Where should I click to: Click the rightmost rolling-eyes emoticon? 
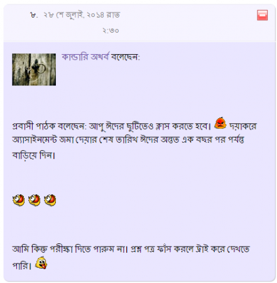click(x=50, y=200)
